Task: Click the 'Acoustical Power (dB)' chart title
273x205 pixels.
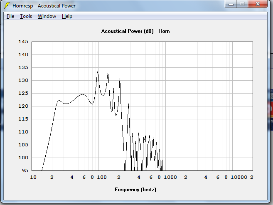Action: point(128,31)
